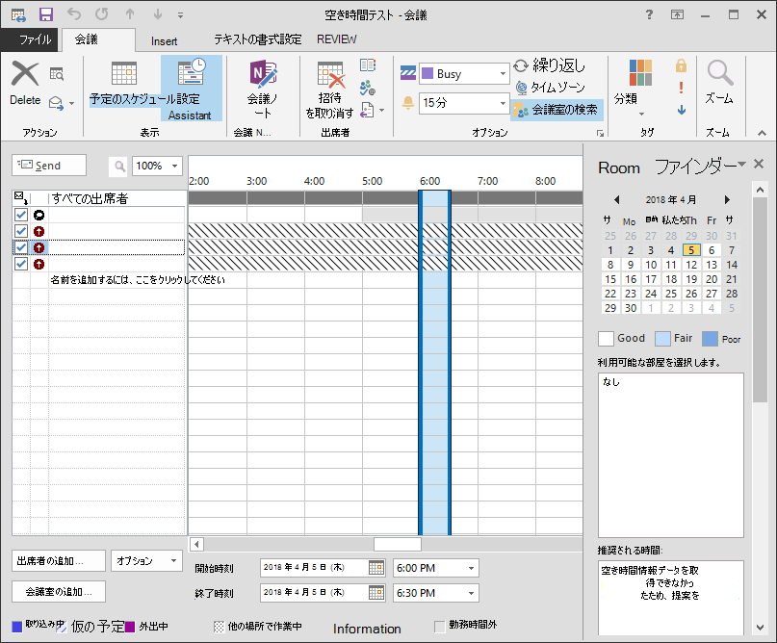Switch to the Insert ribbon tab

coord(164,41)
